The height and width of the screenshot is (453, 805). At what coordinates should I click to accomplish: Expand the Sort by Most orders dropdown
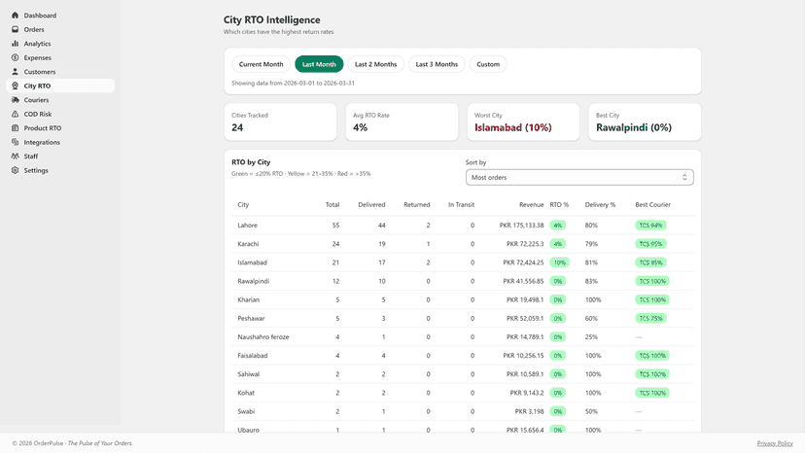pyautogui.click(x=579, y=177)
